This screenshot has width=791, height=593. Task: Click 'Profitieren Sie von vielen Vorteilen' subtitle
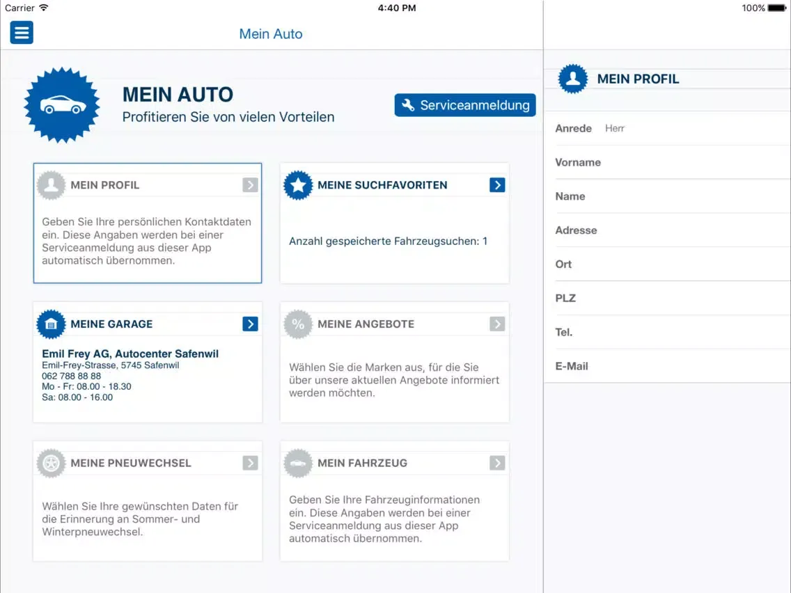pos(228,117)
